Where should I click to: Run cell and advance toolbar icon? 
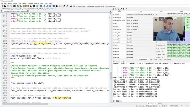(28, 6)
